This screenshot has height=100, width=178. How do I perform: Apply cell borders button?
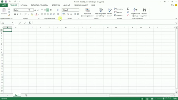(x=26, y=14)
